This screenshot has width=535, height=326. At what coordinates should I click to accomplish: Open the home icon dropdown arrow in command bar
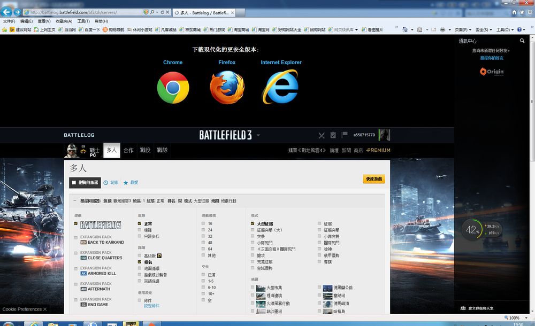(x=412, y=30)
